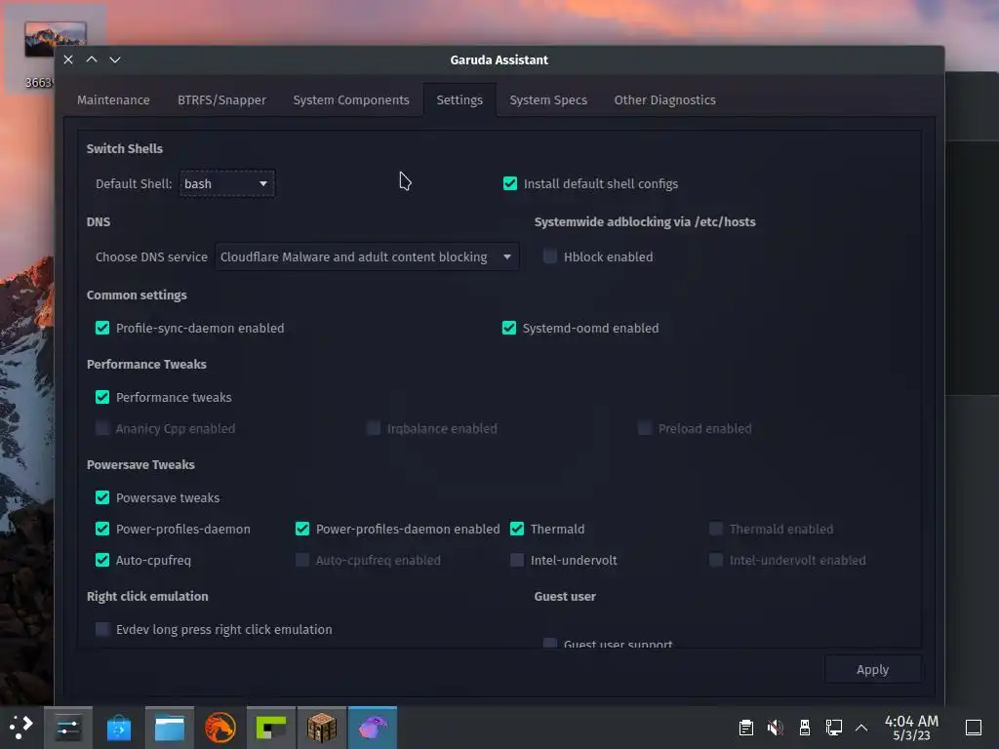
Task: Click the Guest user heading
Action: click(x=565, y=596)
